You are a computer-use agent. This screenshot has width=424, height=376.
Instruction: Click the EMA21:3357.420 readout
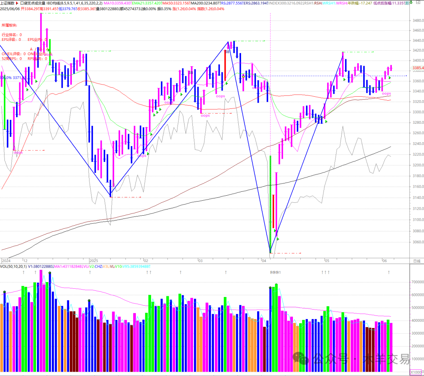pos(147,3)
